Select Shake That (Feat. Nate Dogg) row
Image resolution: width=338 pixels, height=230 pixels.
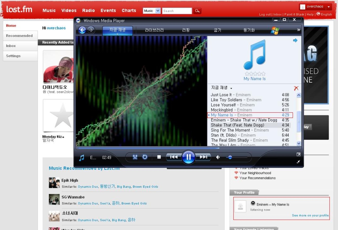[250, 125]
